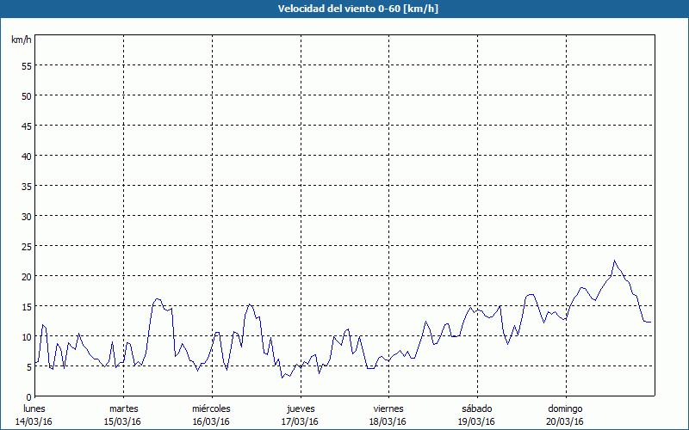Image resolution: width=689 pixels, height=430 pixels.
Task: Select the "lunes" day label
Action: 34,408
